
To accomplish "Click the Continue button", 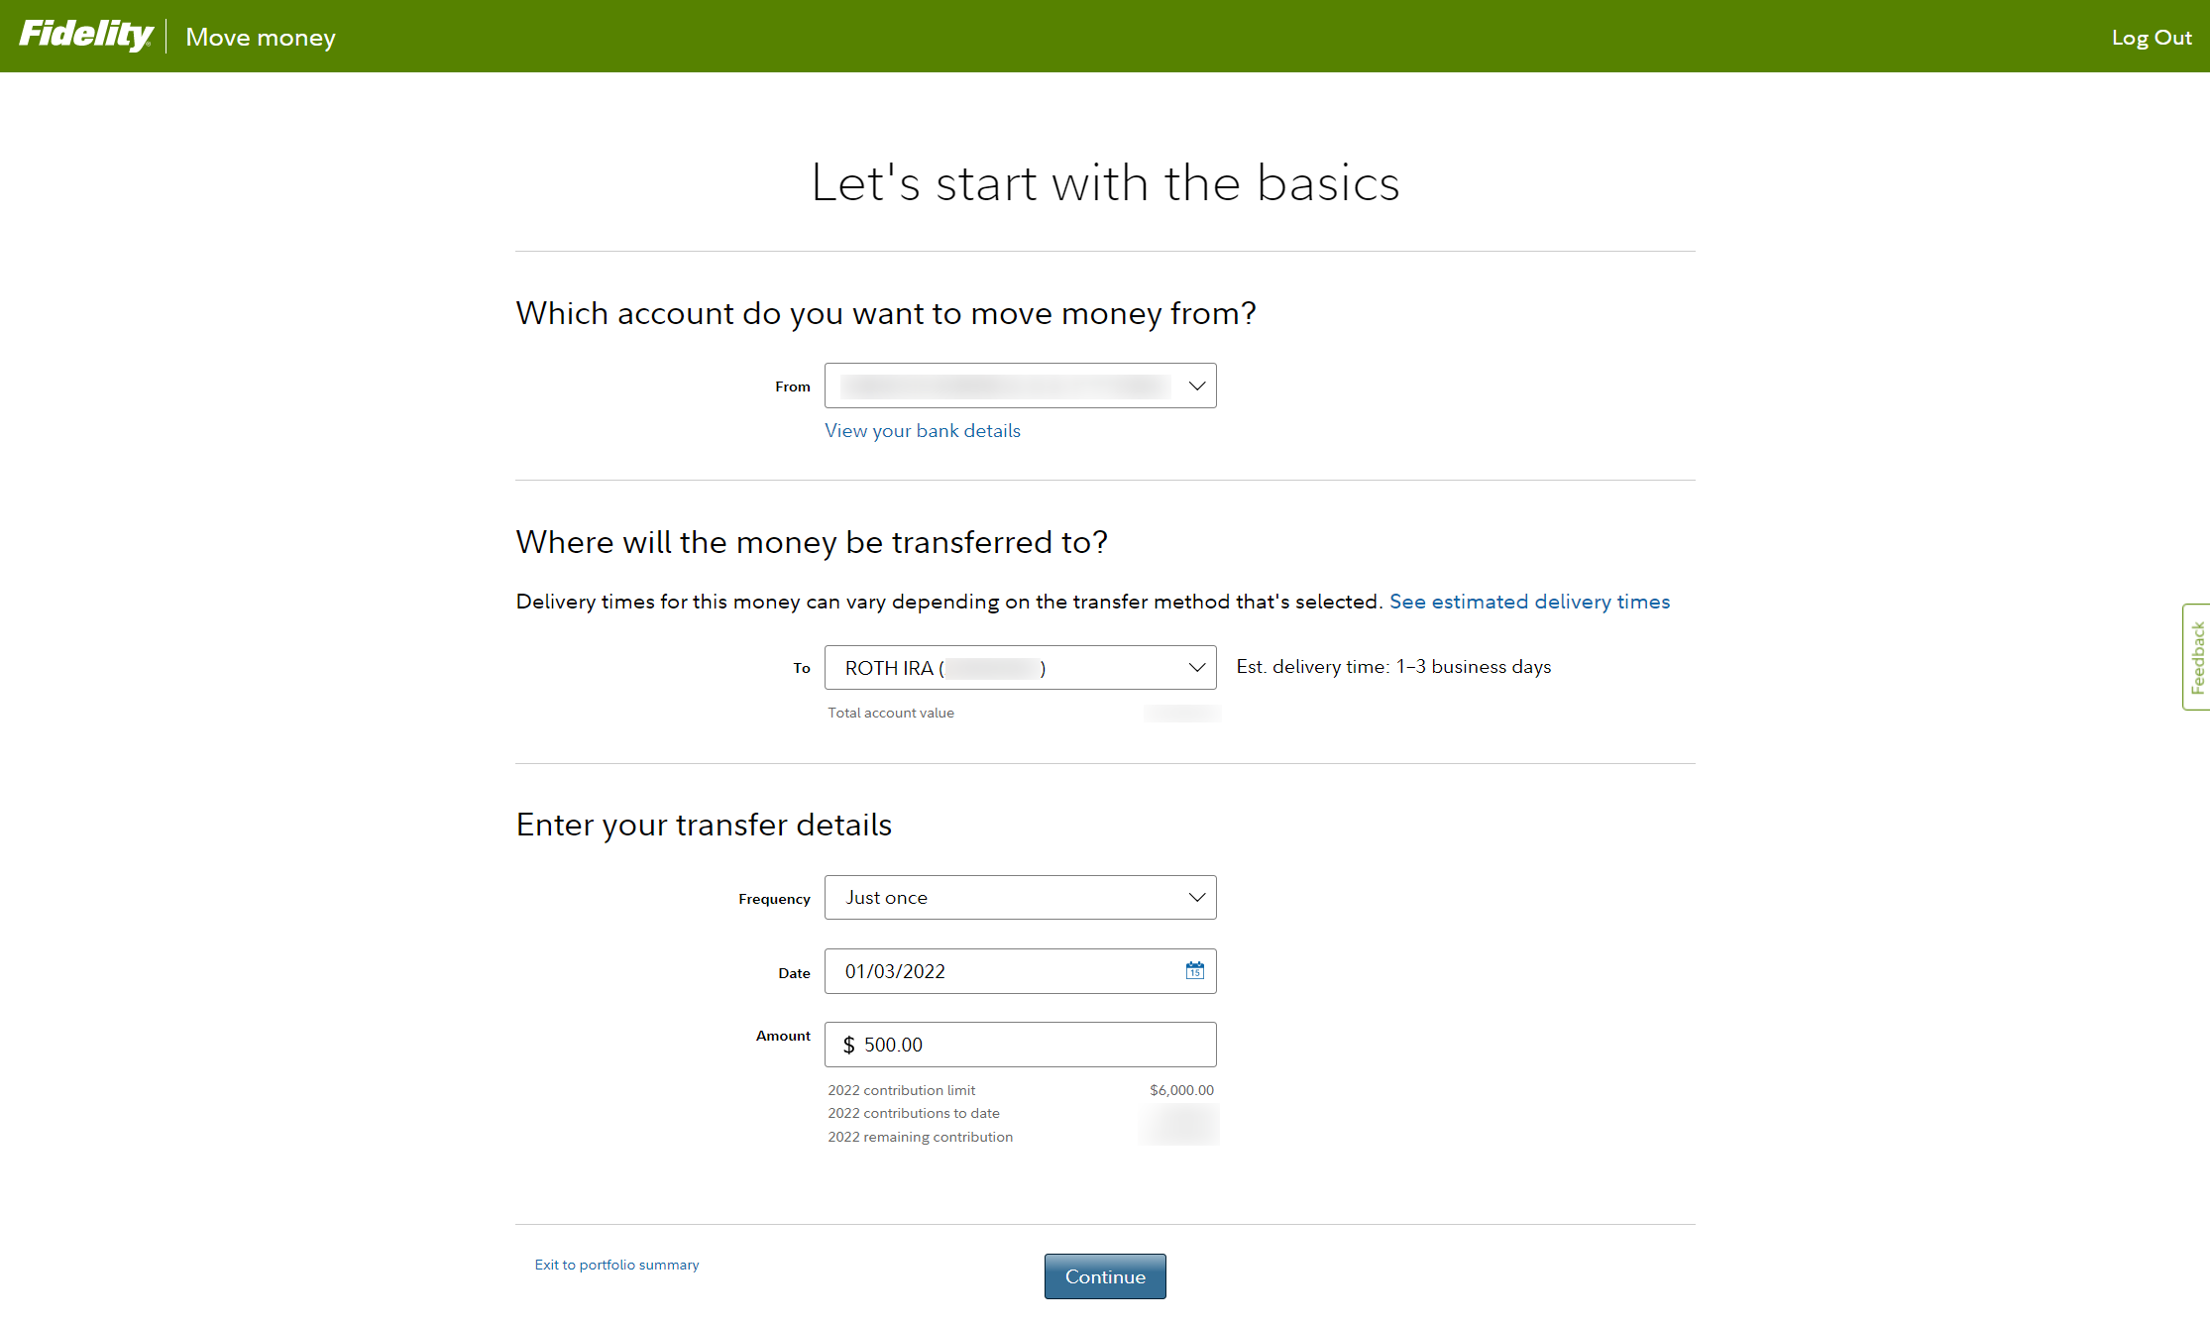I will click(1105, 1277).
